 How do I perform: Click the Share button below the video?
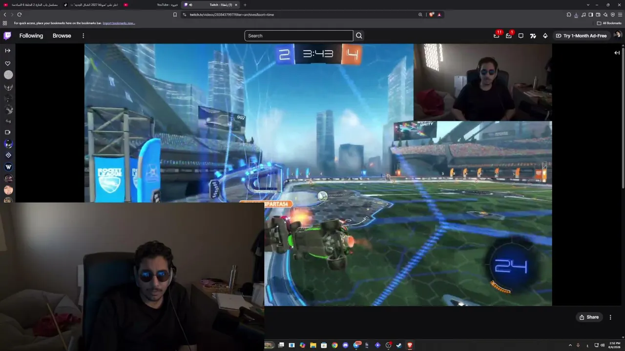(589, 317)
